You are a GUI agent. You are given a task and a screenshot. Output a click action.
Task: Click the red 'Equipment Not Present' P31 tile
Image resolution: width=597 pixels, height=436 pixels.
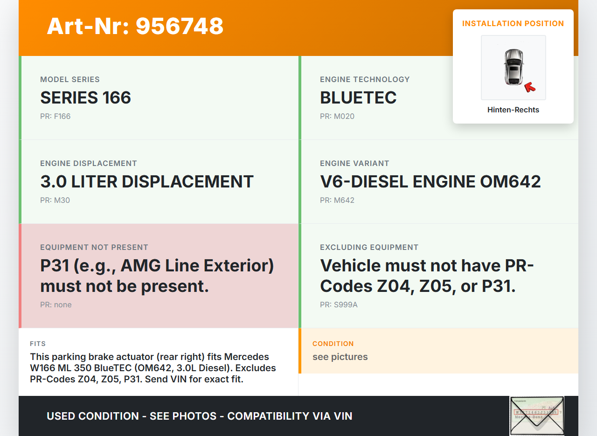[159, 276]
